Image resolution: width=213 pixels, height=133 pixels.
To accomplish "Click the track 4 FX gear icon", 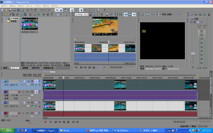I will coord(32,113).
